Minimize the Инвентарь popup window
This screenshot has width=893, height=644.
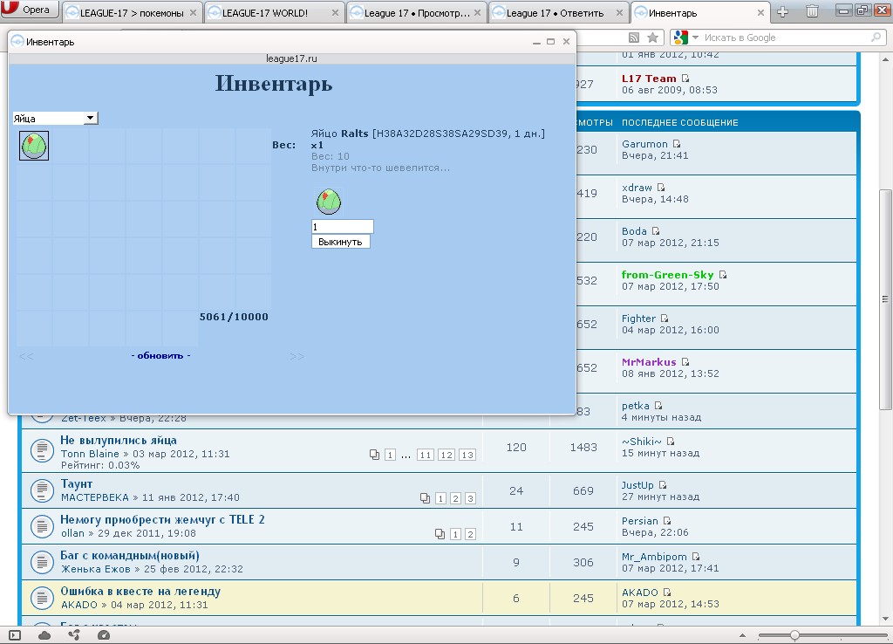tap(536, 42)
